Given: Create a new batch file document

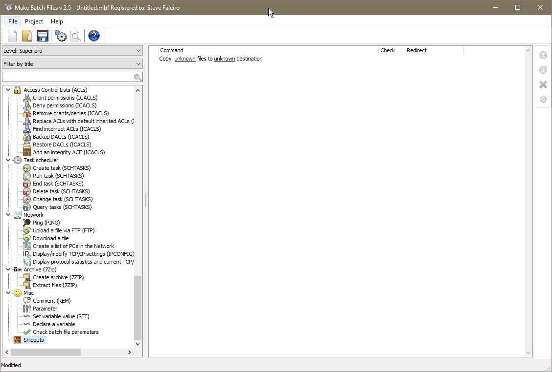Looking at the screenshot, I should 11,35.
